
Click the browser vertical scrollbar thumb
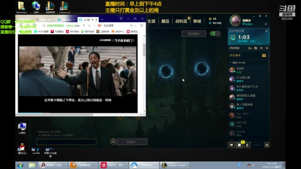tap(144, 50)
